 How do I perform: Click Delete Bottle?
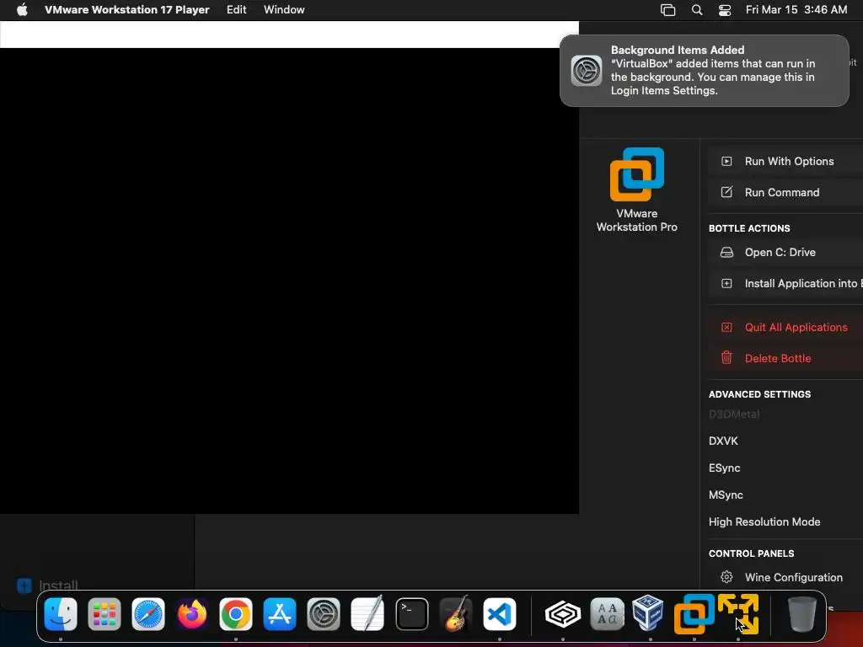pos(785,359)
